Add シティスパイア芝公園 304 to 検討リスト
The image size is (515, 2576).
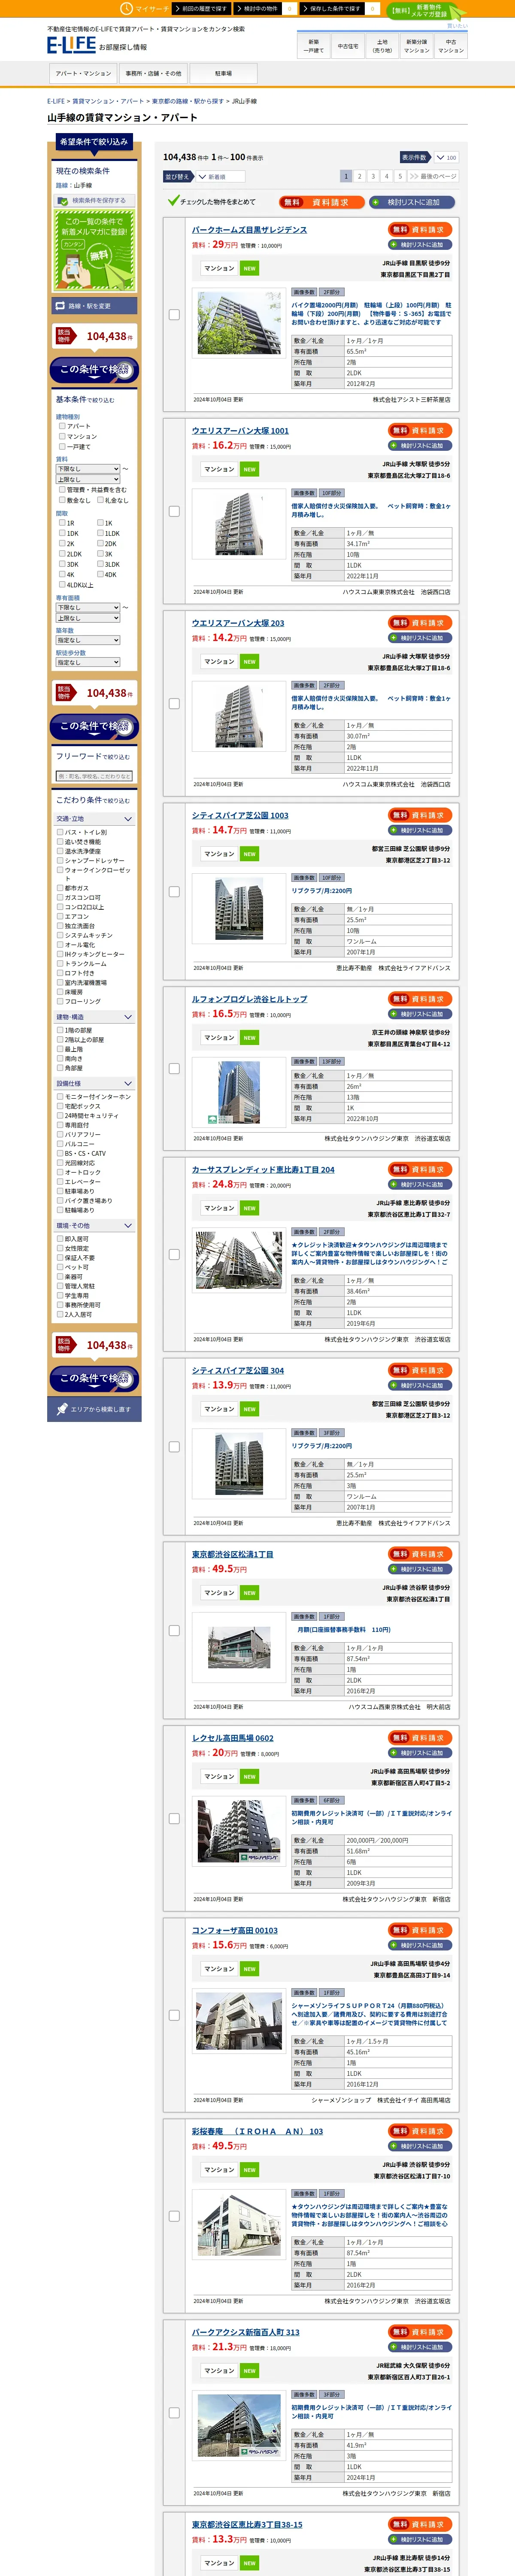click(421, 1385)
